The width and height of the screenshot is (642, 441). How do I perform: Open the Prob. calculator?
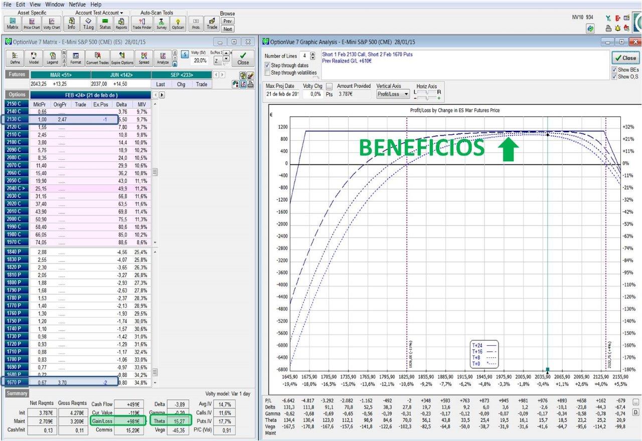[x=196, y=24]
